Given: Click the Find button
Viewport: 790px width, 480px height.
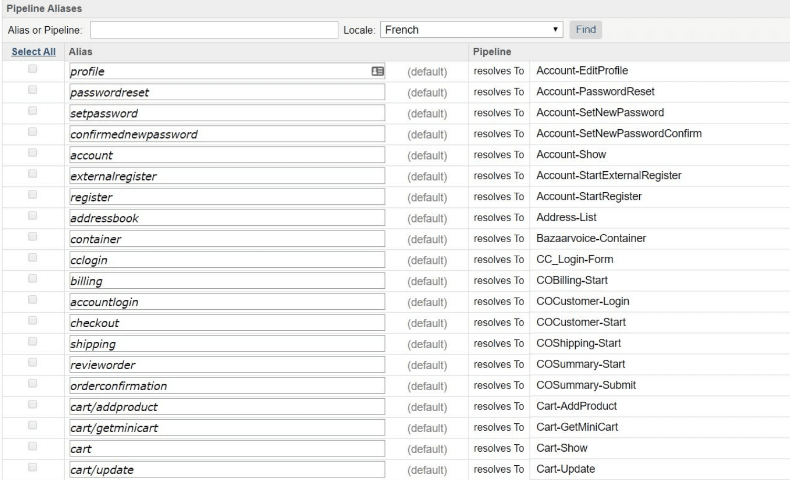Looking at the screenshot, I should pos(586,30).
